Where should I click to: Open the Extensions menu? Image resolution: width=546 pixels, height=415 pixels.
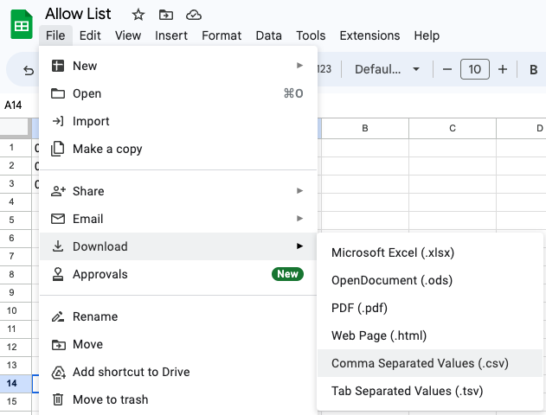point(369,35)
